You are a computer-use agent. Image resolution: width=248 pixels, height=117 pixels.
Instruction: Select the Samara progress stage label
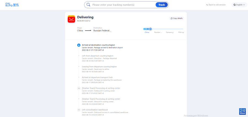tap(169, 32)
